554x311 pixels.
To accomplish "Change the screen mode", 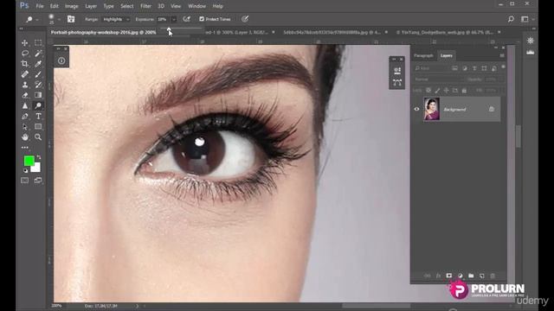I will (38, 181).
